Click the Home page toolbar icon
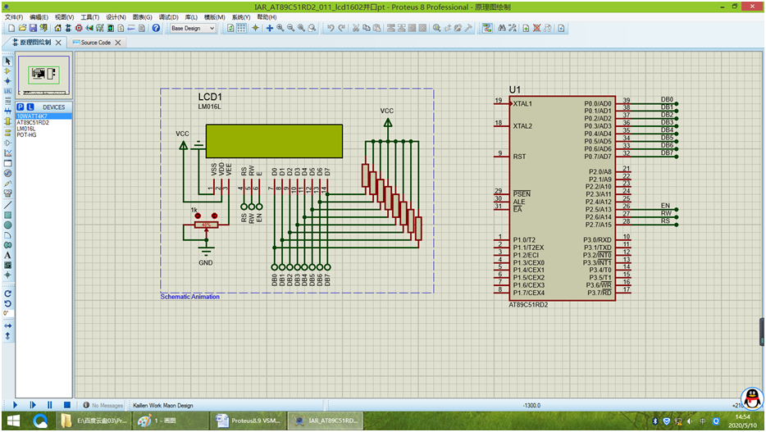 pyautogui.click(x=57, y=28)
